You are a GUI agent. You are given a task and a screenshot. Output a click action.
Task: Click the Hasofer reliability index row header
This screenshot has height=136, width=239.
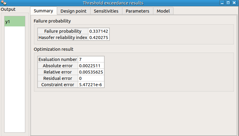[x=63, y=38]
